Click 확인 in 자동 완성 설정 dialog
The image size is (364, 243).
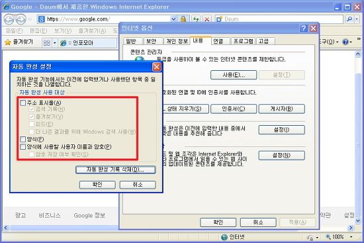[x=97, y=185]
